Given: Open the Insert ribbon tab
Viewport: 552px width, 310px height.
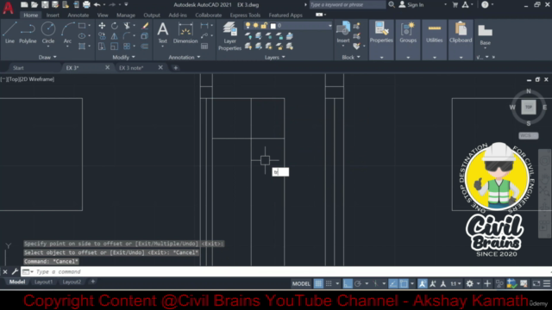Looking at the screenshot, I should 53,15.
